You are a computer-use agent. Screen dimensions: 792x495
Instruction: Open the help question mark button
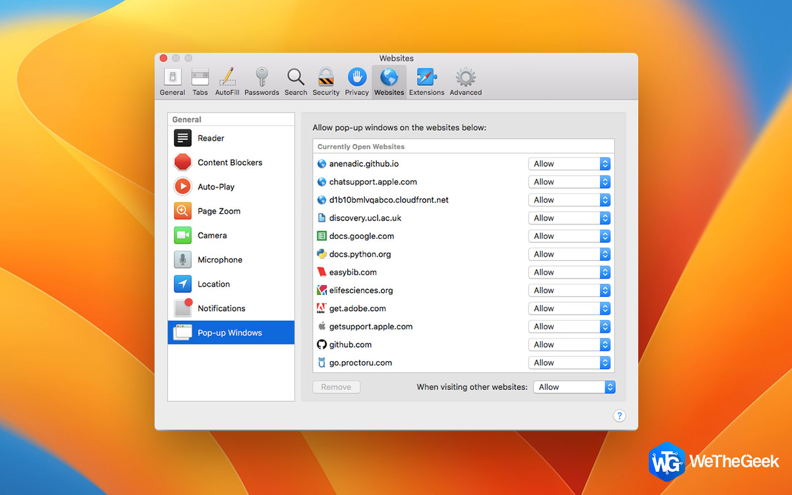point(619,416)
